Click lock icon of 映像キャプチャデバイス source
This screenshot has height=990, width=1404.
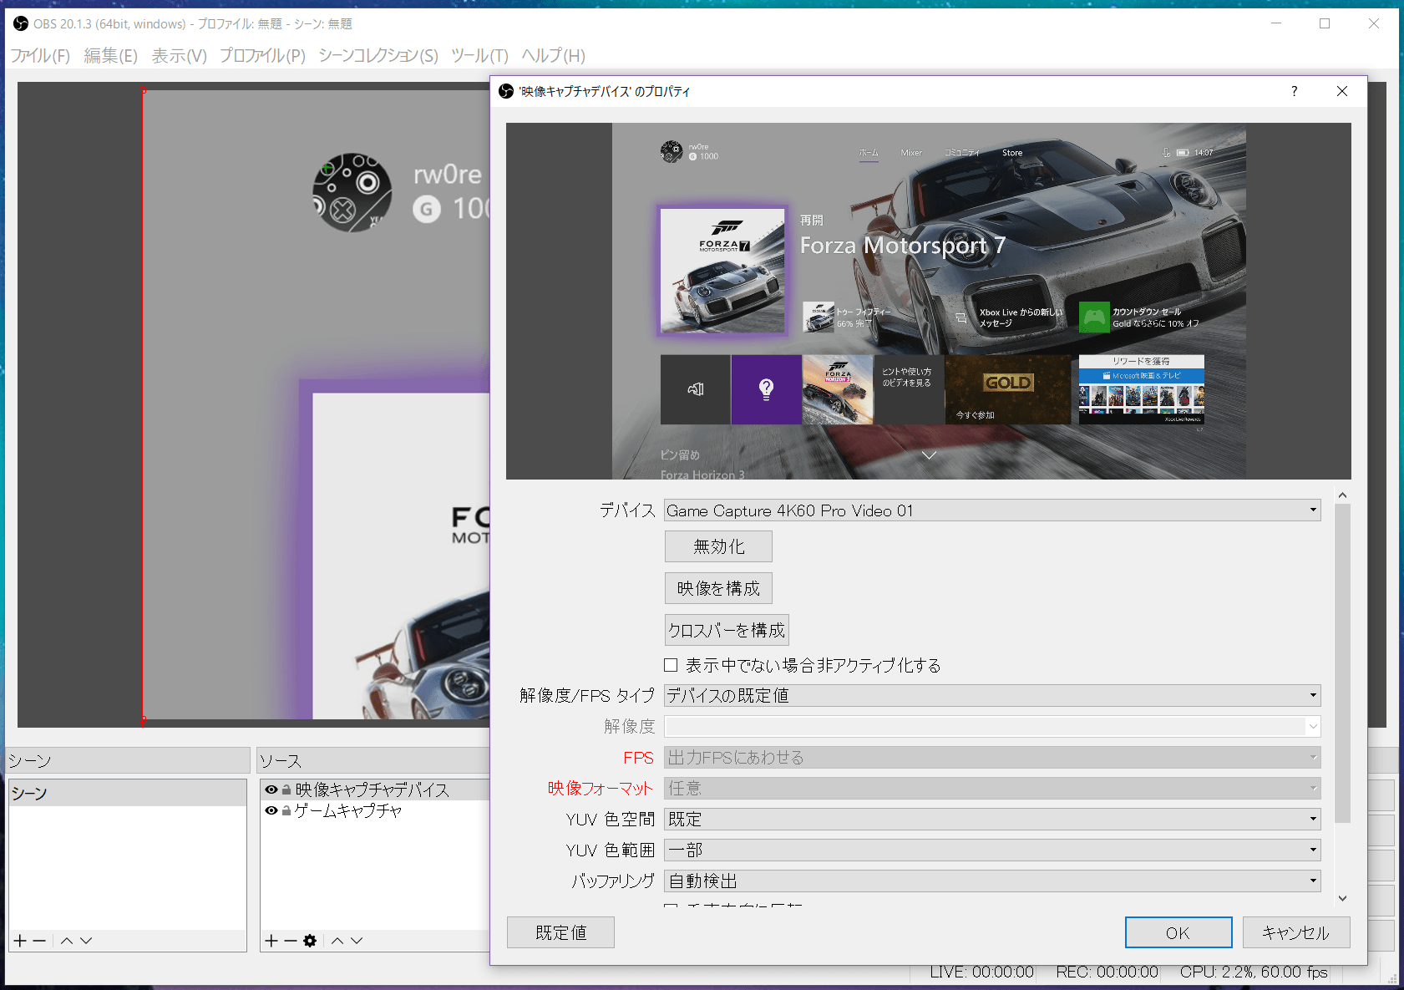[286, 789]
